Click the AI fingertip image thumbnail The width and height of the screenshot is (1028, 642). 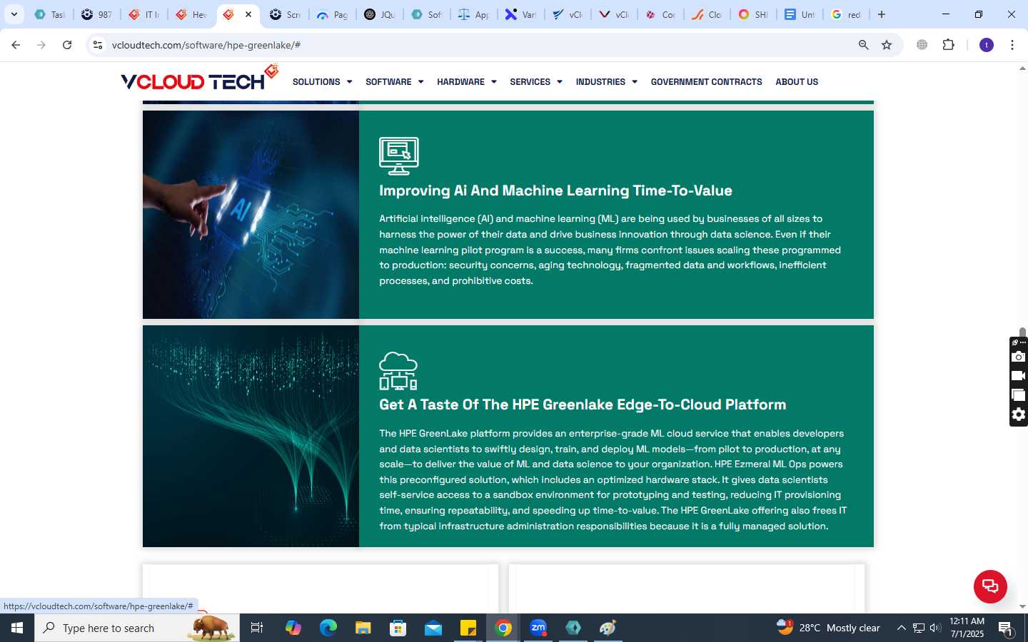251,215
